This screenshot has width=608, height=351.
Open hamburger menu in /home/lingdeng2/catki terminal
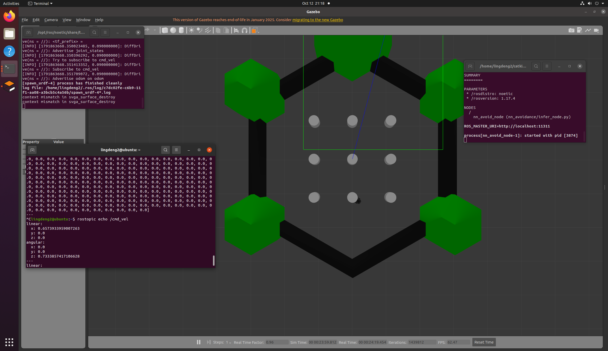[x=547, y=66]
